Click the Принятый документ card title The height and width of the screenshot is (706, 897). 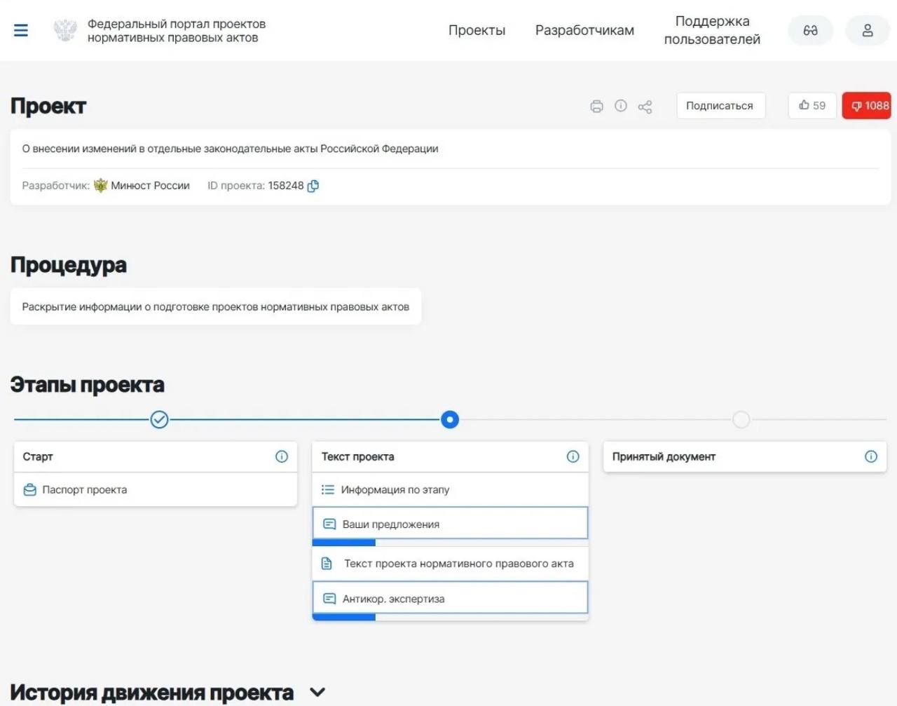[x=664, y=456]
